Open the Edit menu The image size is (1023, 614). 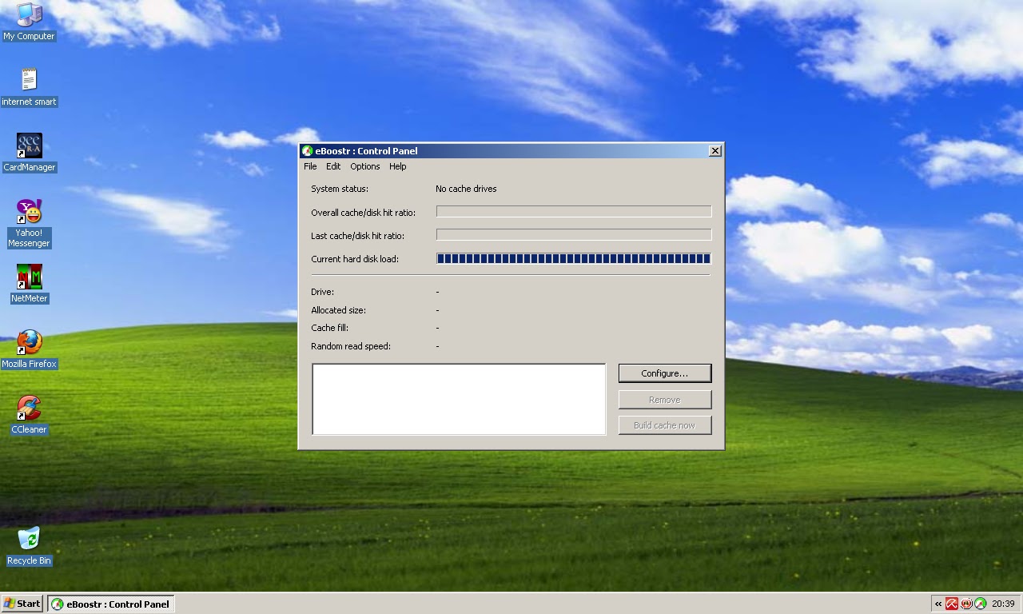(333, 166)
